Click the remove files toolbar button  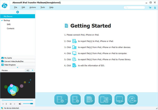(x=75, y=99)
